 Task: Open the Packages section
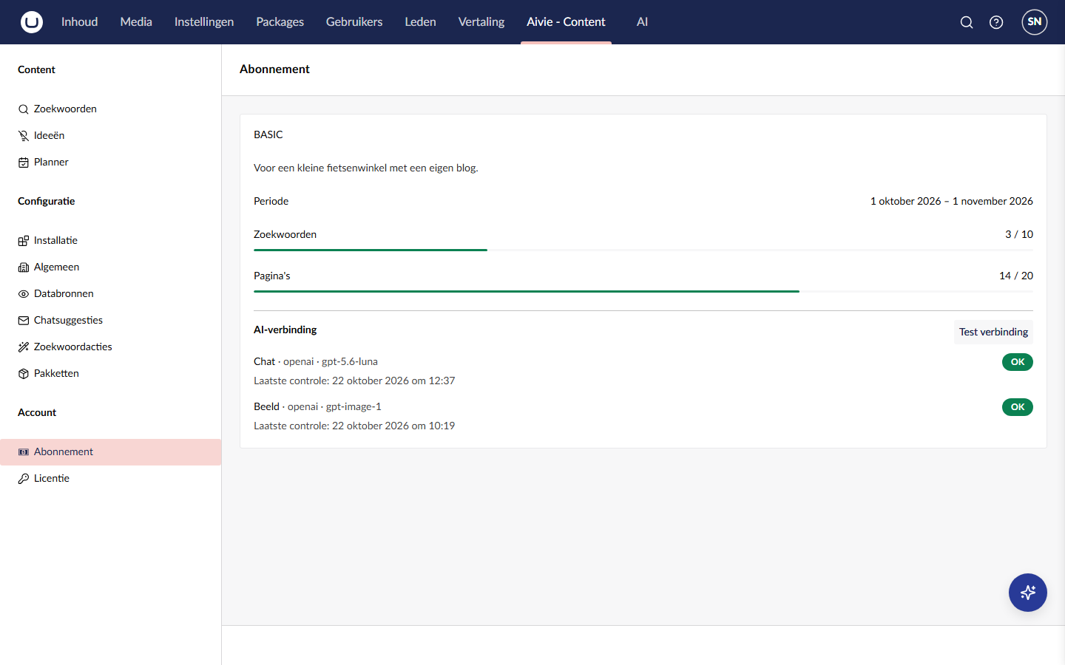point(280,22)
